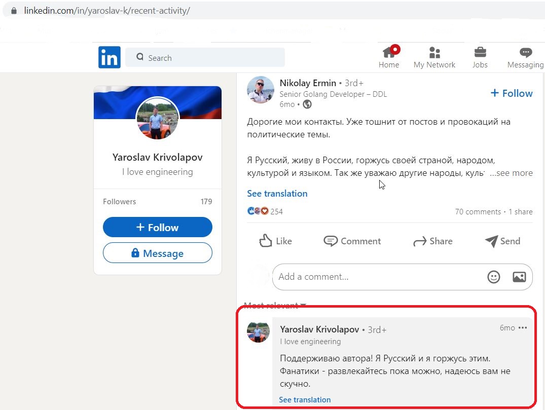
Task: Open commenter Yaroslav Krivolapov's avatar
Action: pyautogui.click(x=258, y=332)
